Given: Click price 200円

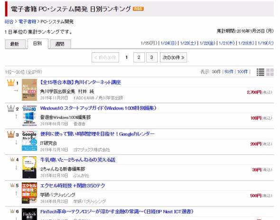Looking at the screenshot, I should (x=256, y=144).
